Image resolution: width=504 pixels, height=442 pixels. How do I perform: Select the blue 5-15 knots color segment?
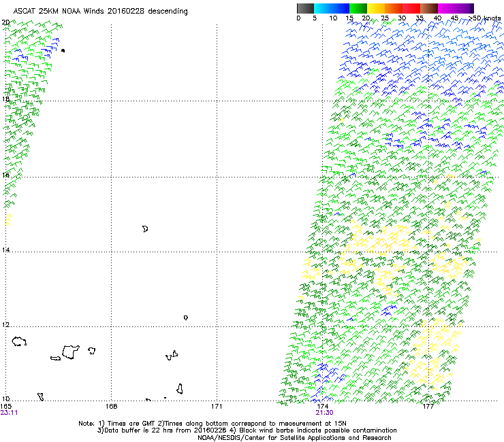[332, 8]
